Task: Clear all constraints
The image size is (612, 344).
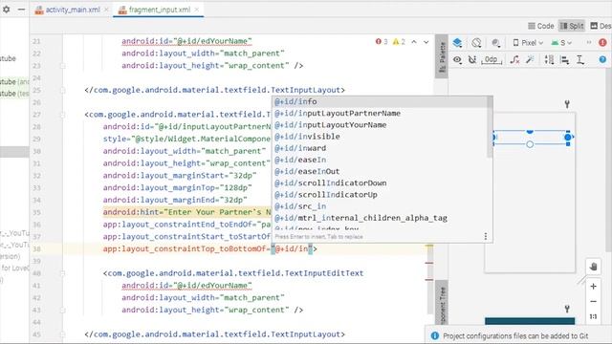Action: (514, 59)
